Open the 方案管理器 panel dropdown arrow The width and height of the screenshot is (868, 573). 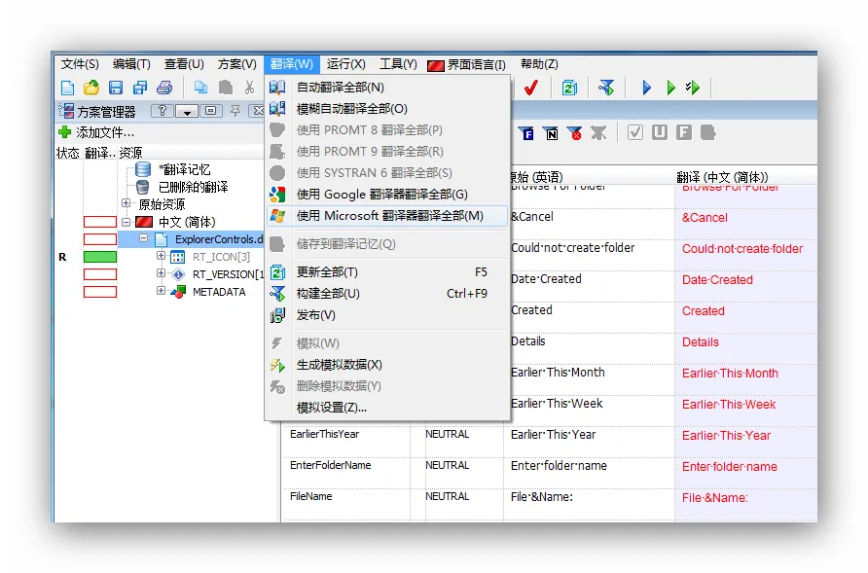[187, 111]
